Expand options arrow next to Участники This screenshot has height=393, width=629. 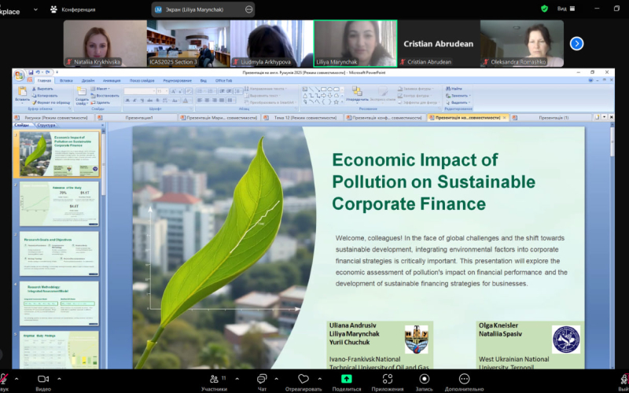237,379
